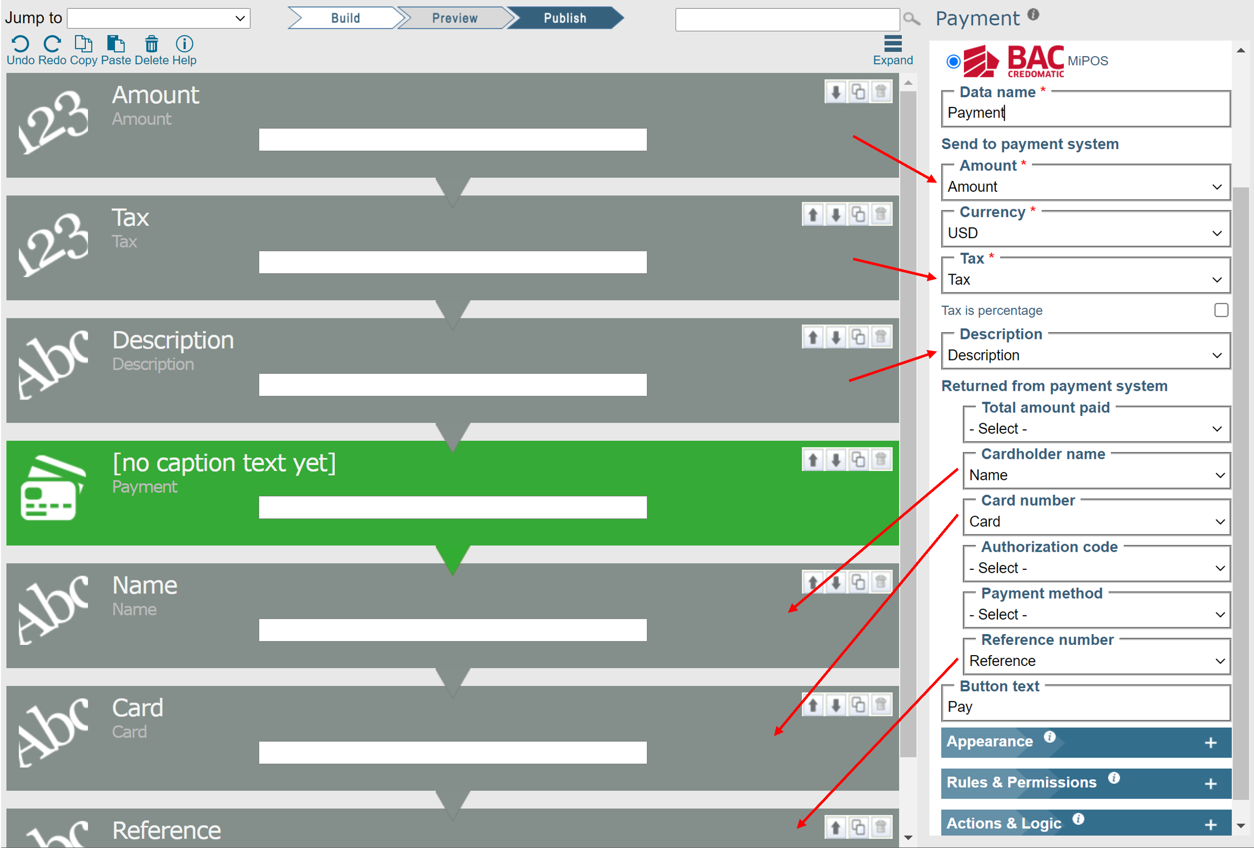Image resolution: width=1254 pixels, height=848 pixels.
Task: Select the BAC Credomatic MiPOS radio button
Action: 953,62
